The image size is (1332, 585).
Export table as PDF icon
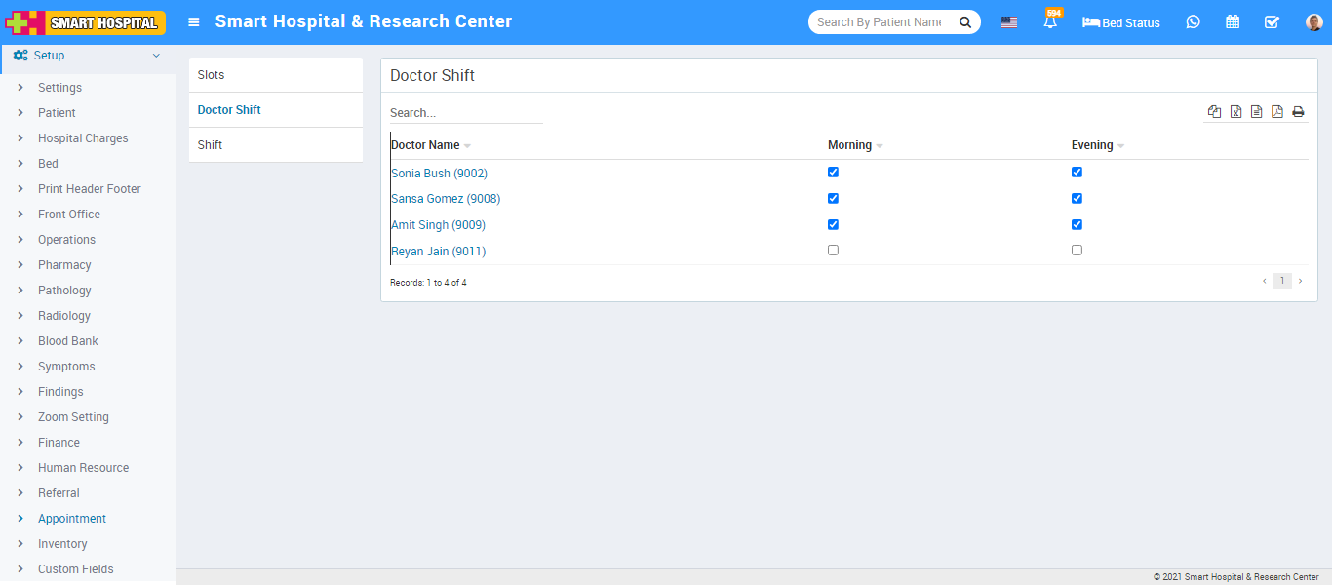tap(1277, 112)
